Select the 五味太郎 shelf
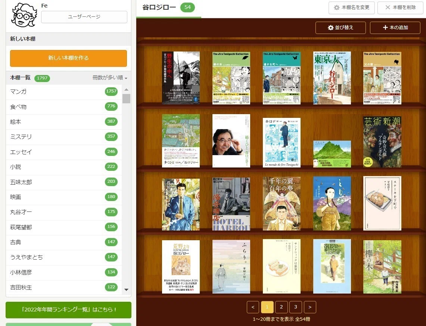The width and height of the screenshot is (426, 326). (64, 182)
